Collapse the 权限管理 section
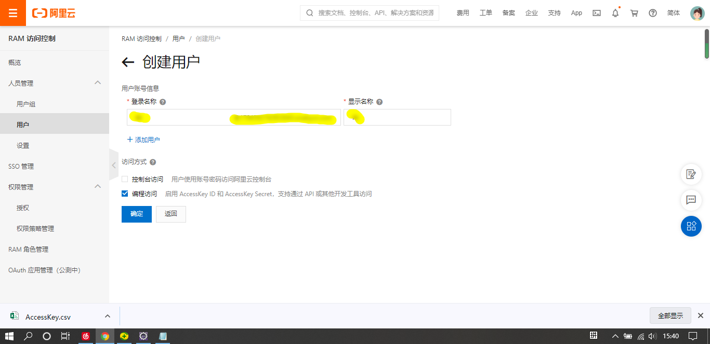 97,187
